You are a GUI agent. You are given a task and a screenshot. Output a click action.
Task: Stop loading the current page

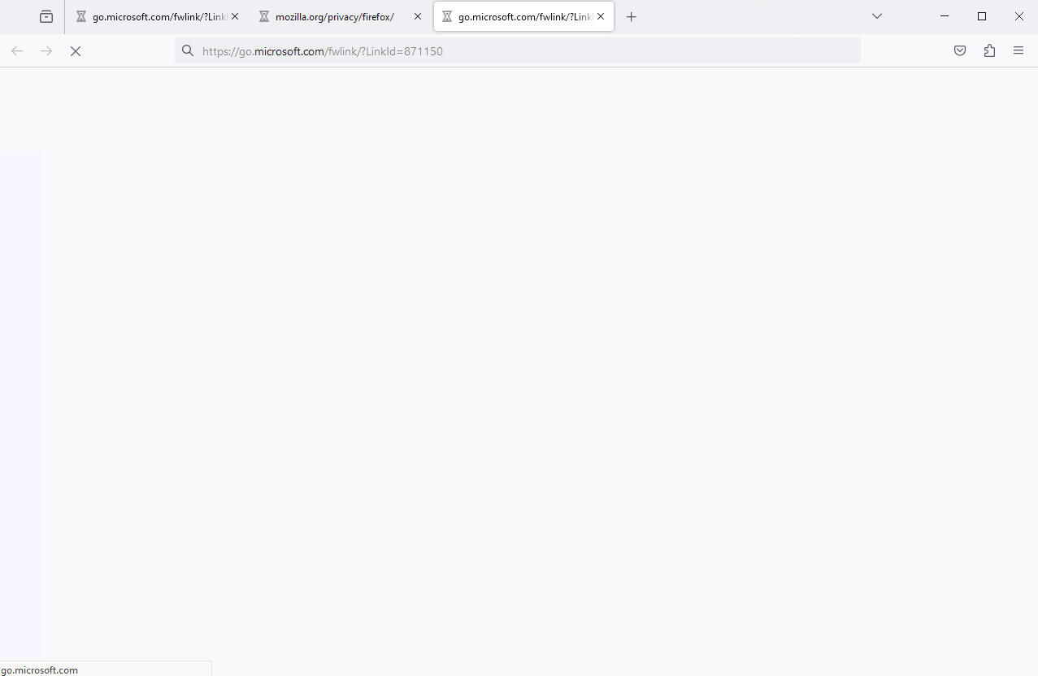[x=76, y=51]
